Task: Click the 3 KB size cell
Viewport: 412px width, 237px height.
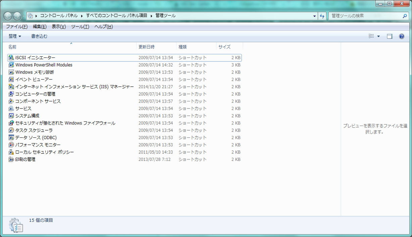Action: (x=236, y=65)
